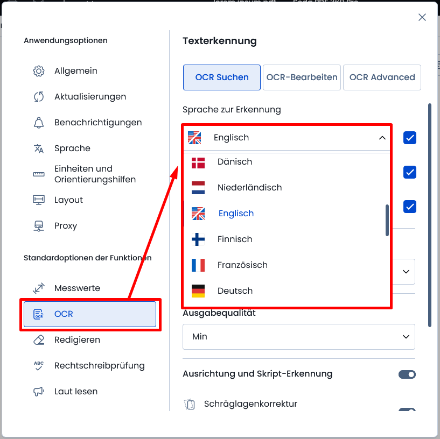Uncheck the second blue checkbox
Image resolution: width=440 pixels, height=439 pixels.
pyautogui.click(x=410, y=172)
